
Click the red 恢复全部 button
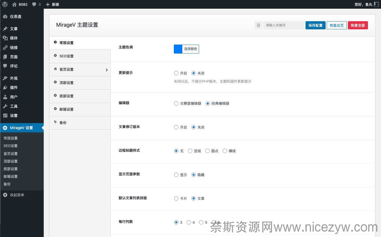[358, 25]
